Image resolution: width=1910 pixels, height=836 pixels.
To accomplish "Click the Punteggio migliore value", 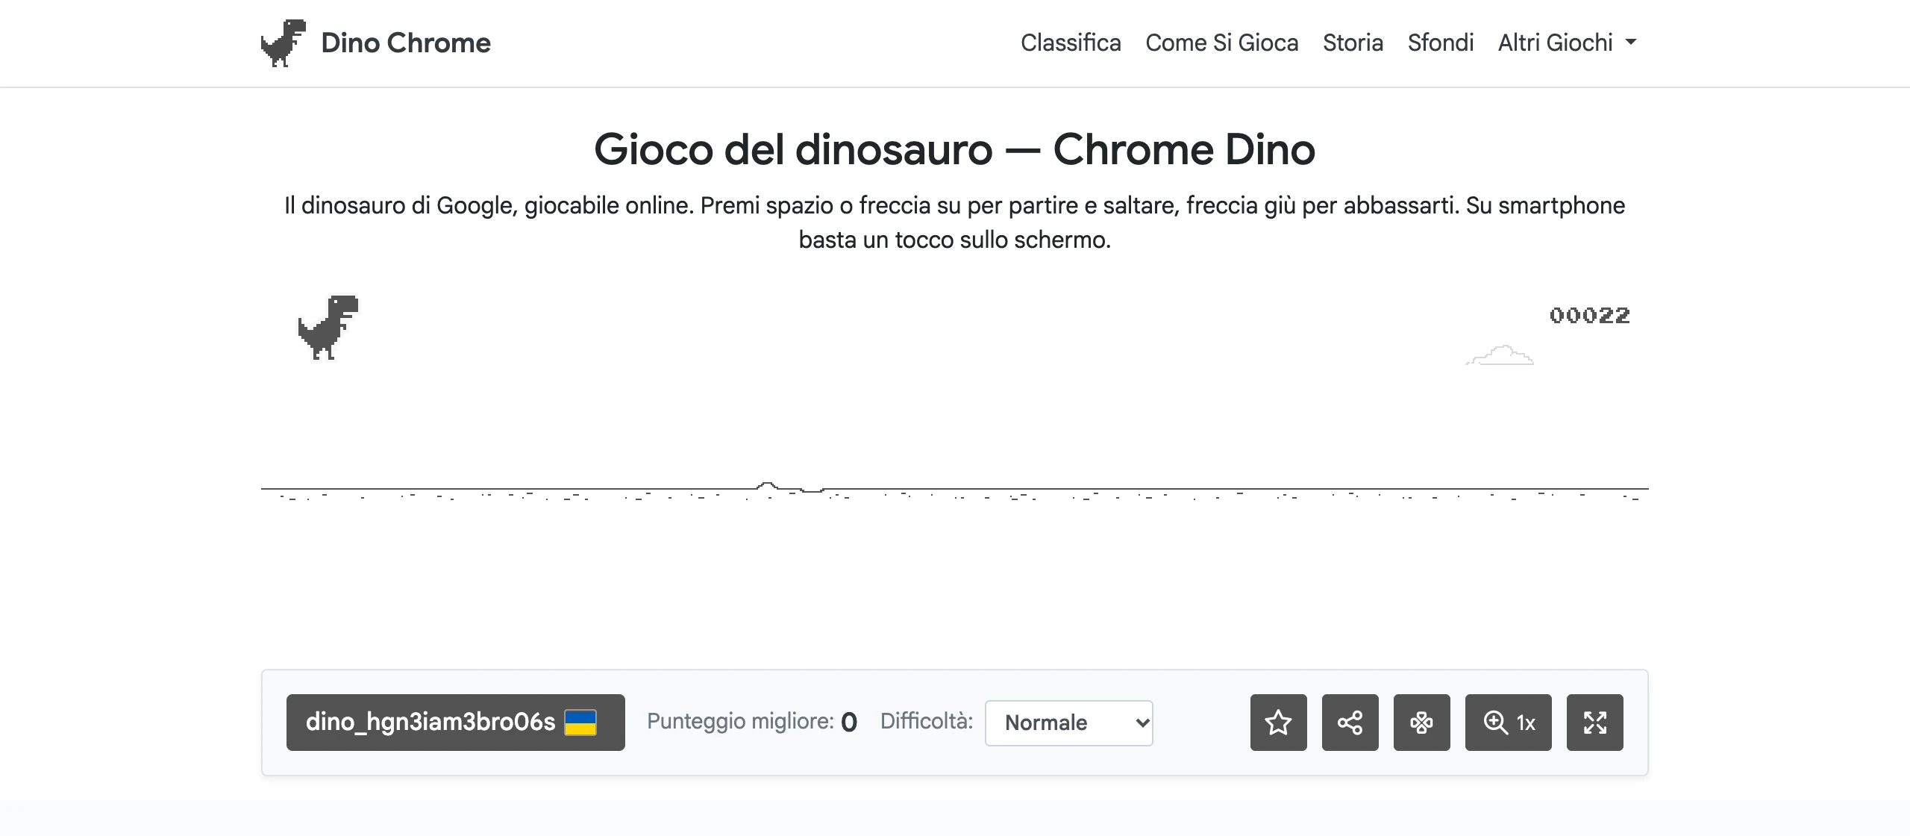I will pyautogui.click(x=849, y=722).
